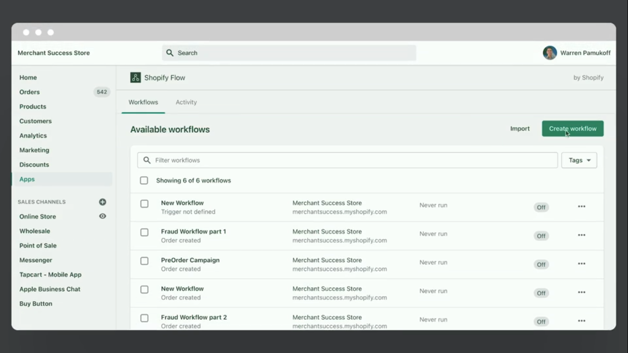Viewport: 628px width, 353px height.
Task: Switch to the Workflows tab
Action: click(143, 102)
